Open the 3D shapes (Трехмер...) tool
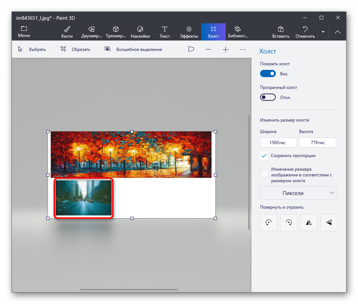Viewport: 358px width, 304px height. (x=116, y=32)
